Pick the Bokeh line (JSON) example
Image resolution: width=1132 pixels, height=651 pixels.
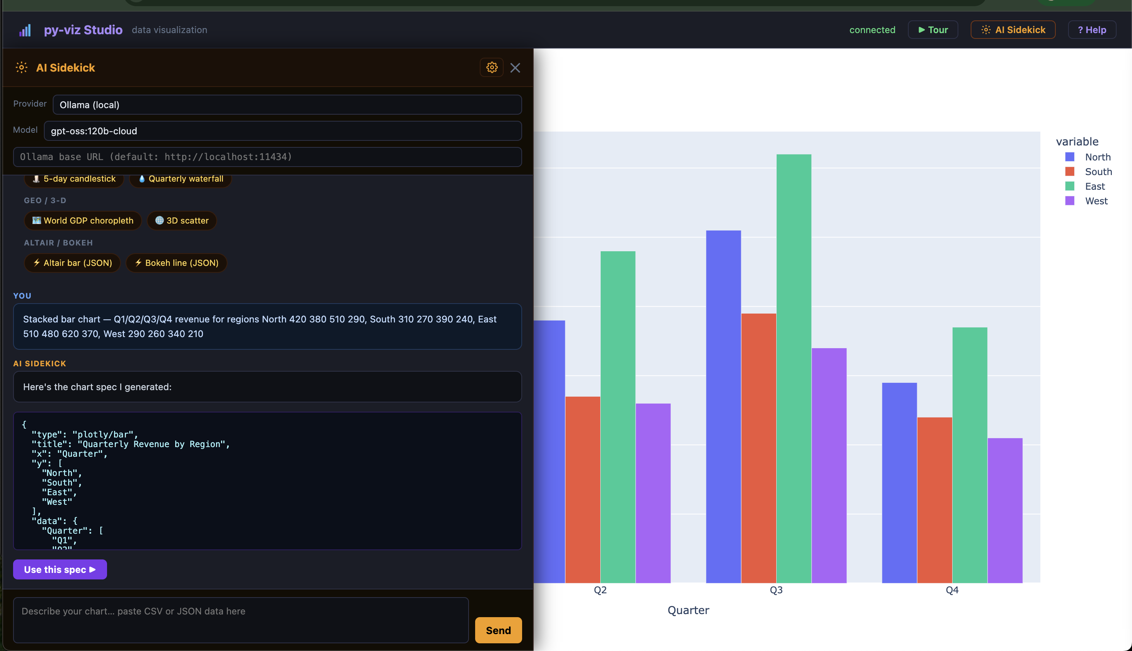(176, 263)
